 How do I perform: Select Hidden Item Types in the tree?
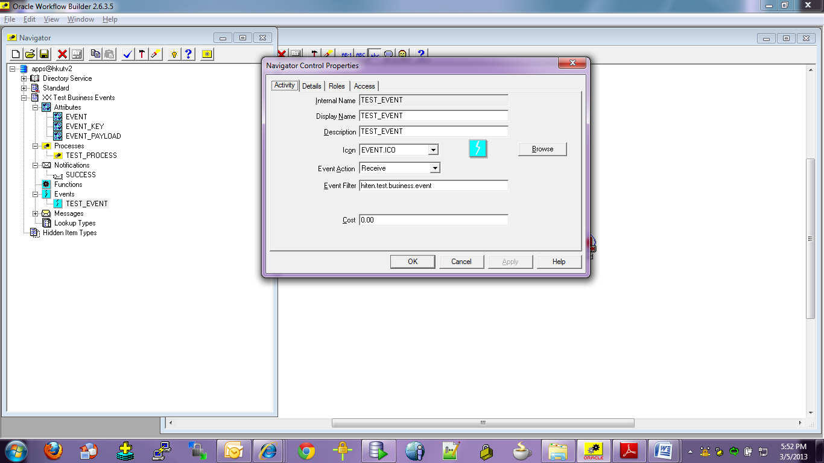69,233
